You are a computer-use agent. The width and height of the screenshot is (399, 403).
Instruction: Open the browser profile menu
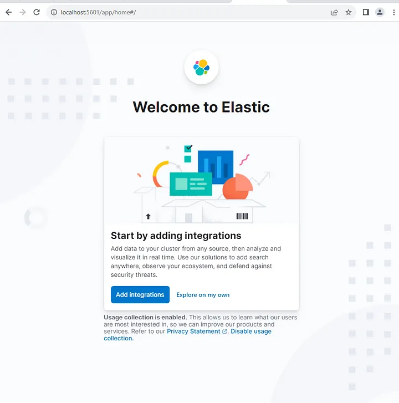380,12
